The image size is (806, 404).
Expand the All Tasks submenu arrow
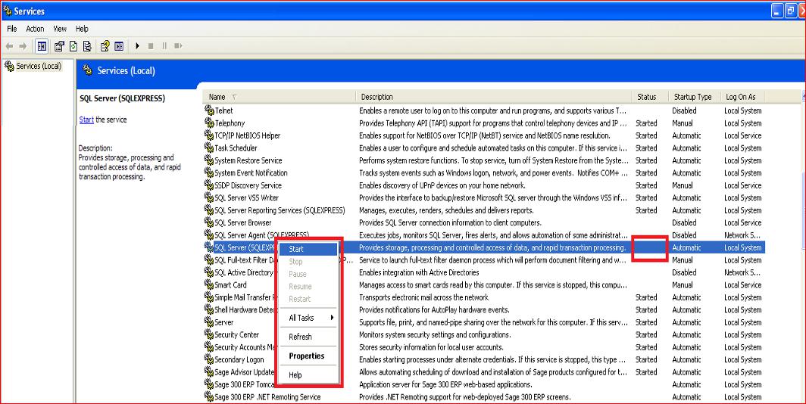[332, 318]
